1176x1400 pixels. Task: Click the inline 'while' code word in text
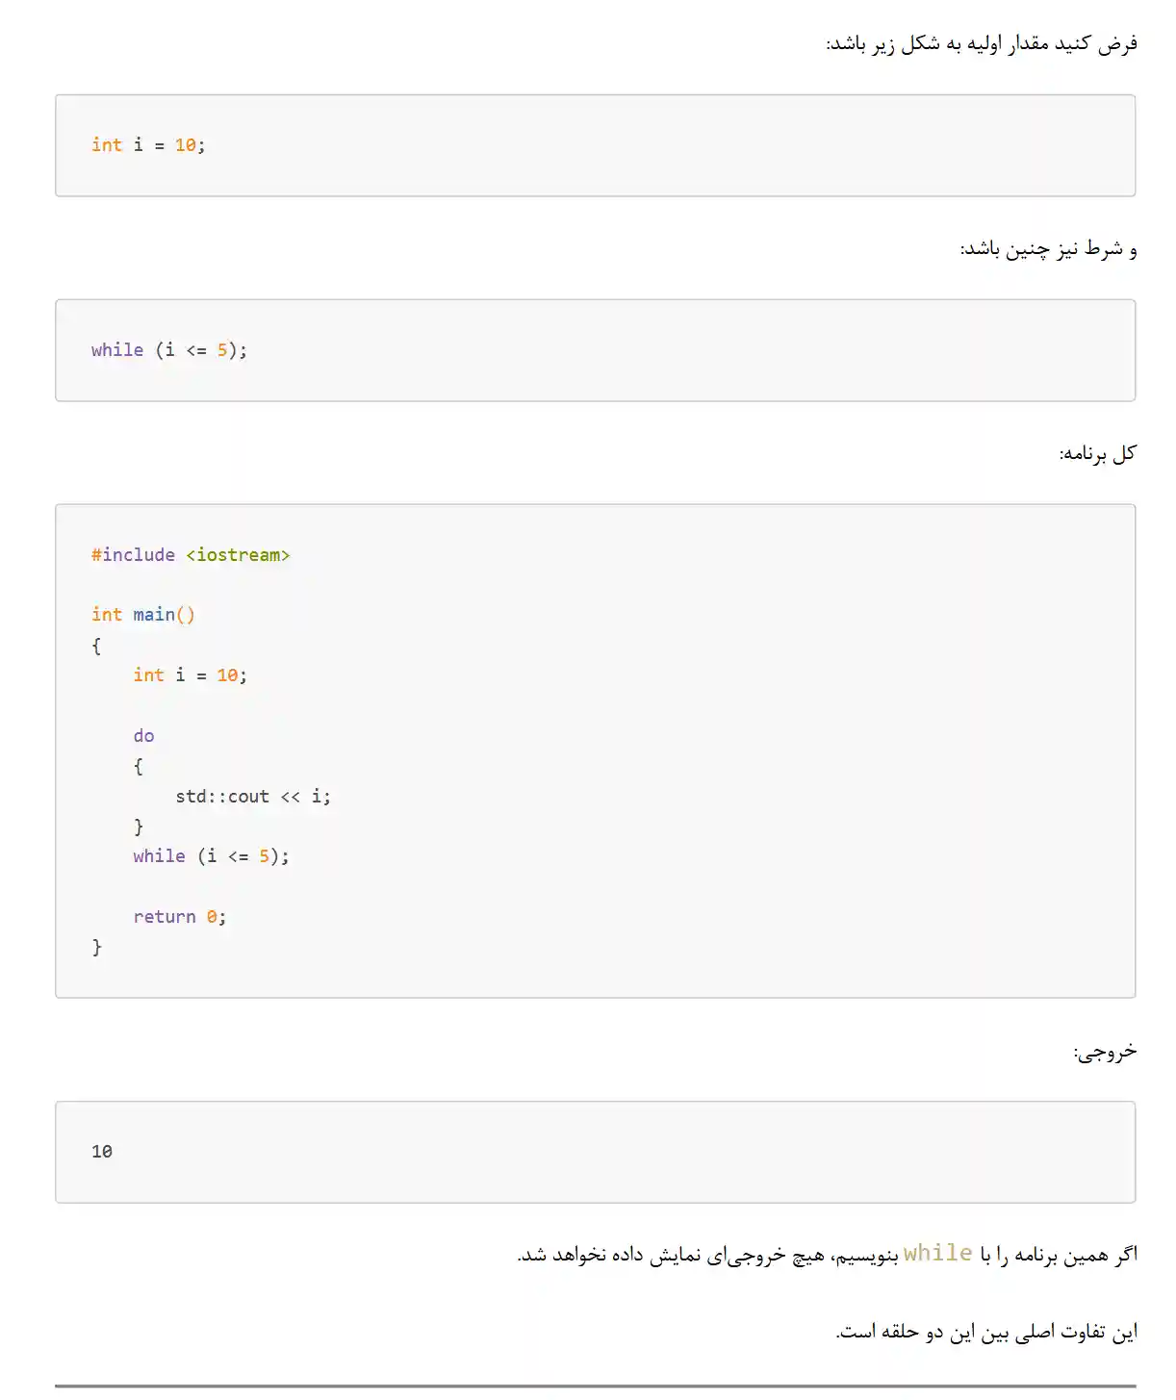[937, 1253]
